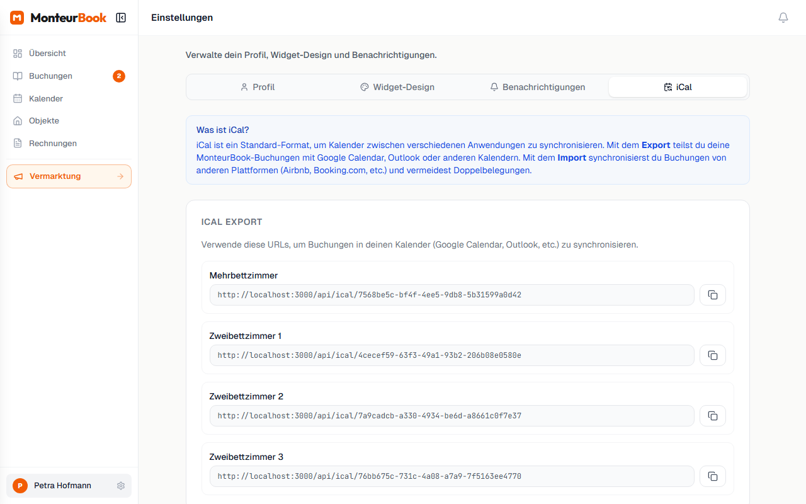
Task: Collapse the sidebar with the panel icon
Action: (121, 18)
